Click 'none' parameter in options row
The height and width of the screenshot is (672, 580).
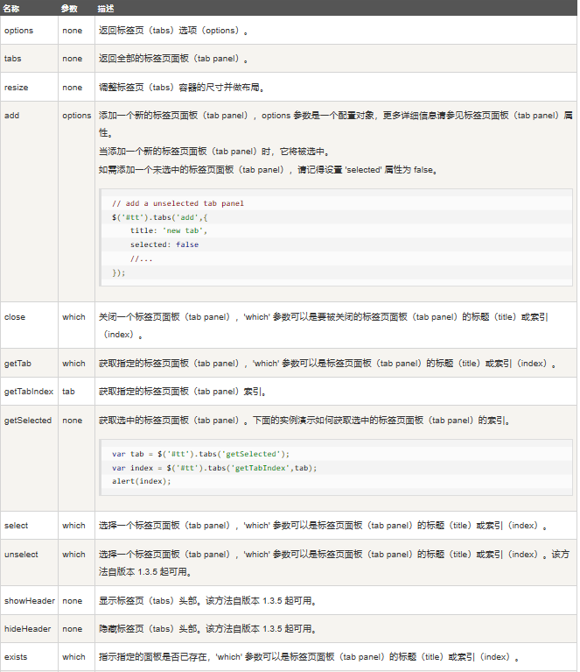coord(73,31)
